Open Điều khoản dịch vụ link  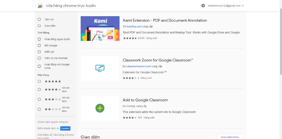48,128
